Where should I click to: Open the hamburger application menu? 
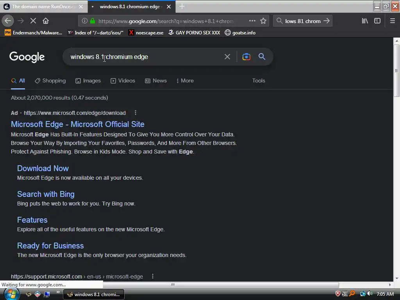[x=393, y=21]
